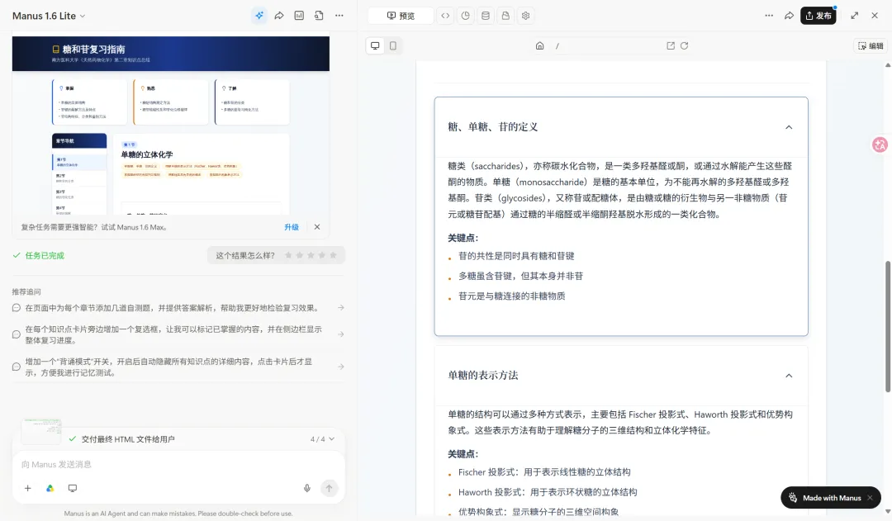Screen dimensions: 892x521
Task: Collapse the 单糖的表示方法 section
Action: click(789, 376)
